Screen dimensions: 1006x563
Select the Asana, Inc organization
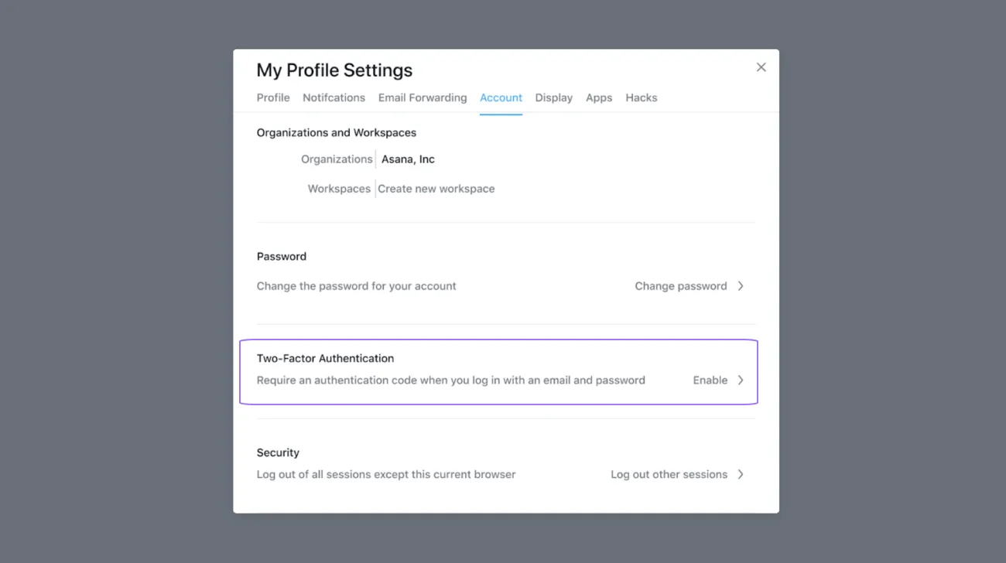[x=408, y=159]
